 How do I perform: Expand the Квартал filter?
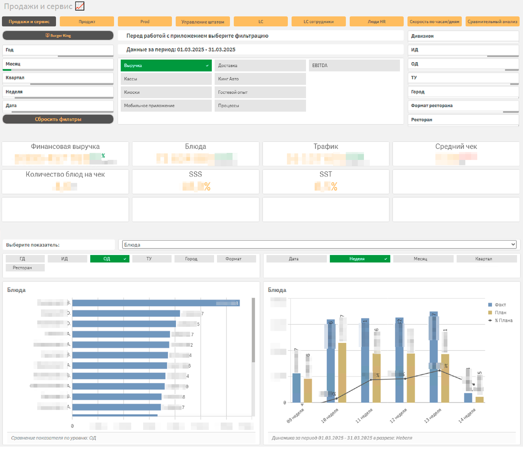coord(58,78)
